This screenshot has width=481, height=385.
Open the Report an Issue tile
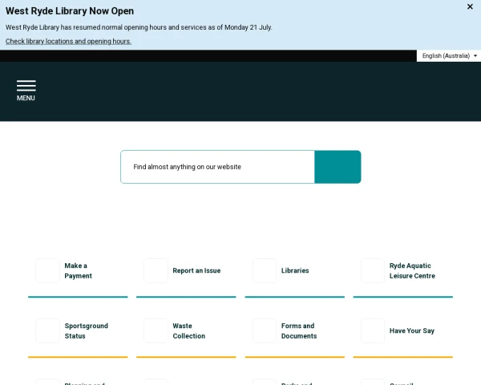click(186, 271)
